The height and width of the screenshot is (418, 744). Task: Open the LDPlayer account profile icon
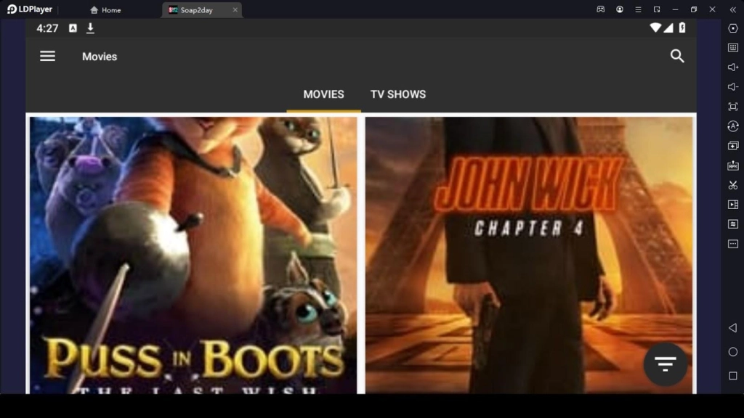tap(620, 9)
